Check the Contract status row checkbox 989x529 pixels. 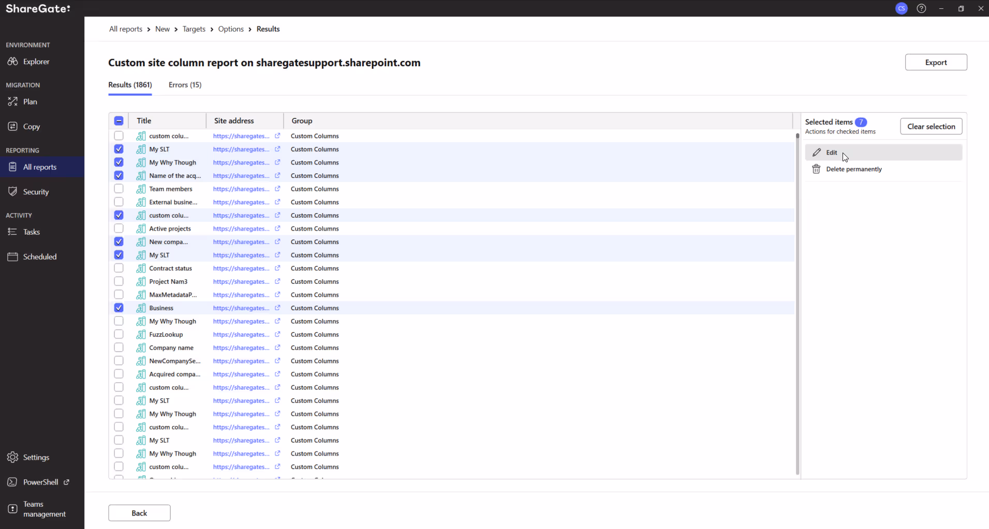[119, 268]
